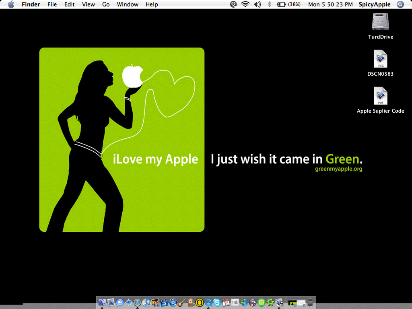Open the File menu
The image size is (412, 309).
point(52,4)
